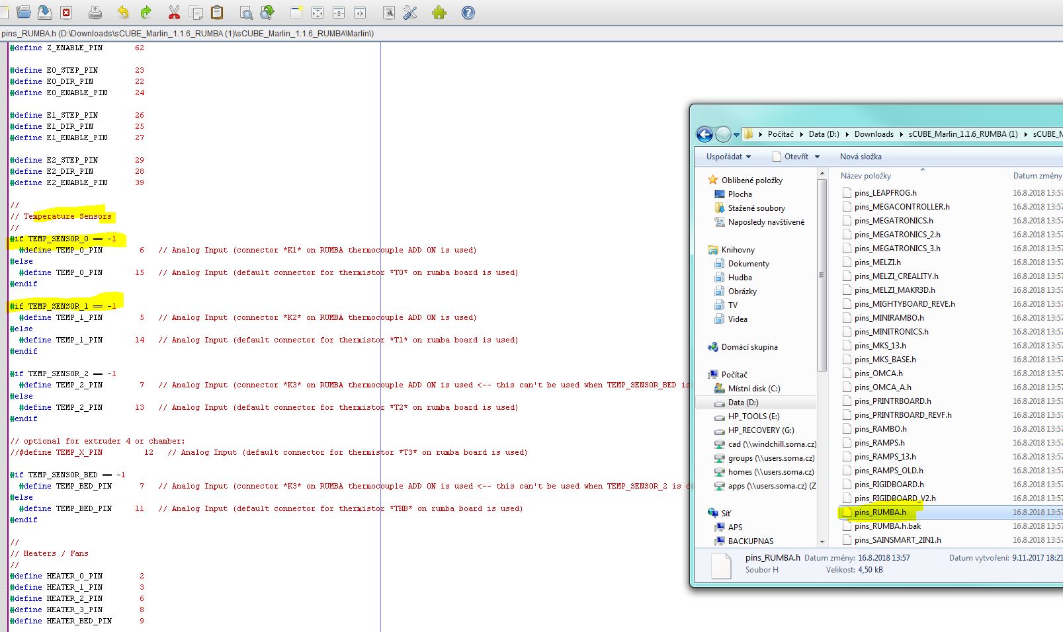The width and height of the screenshot is (1063, 632).
Task: Click the Print icon in the toolbar
Action: click(x=95, y=12)
